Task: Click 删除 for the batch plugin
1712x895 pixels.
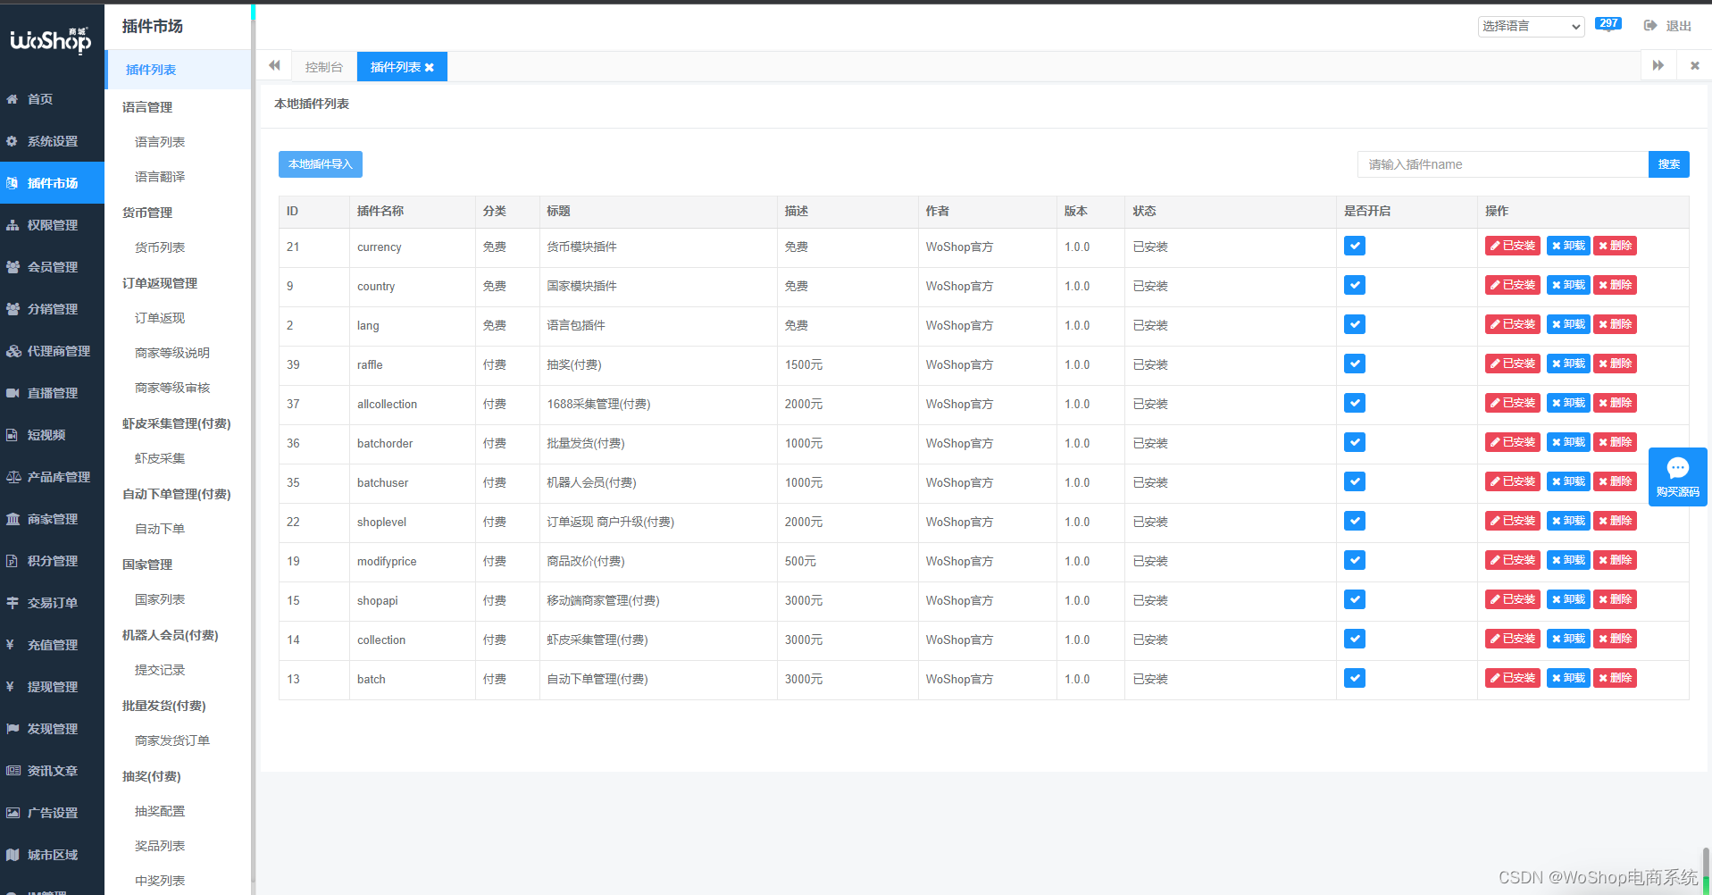Action: point(1615,678)
